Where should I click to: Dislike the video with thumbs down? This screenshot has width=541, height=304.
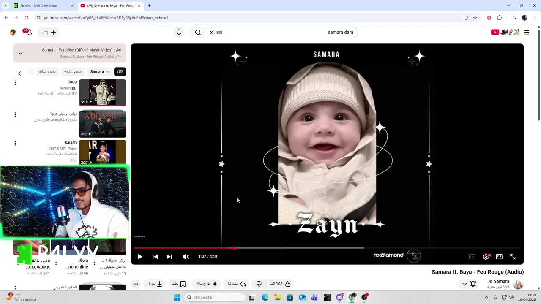point(260,284)
